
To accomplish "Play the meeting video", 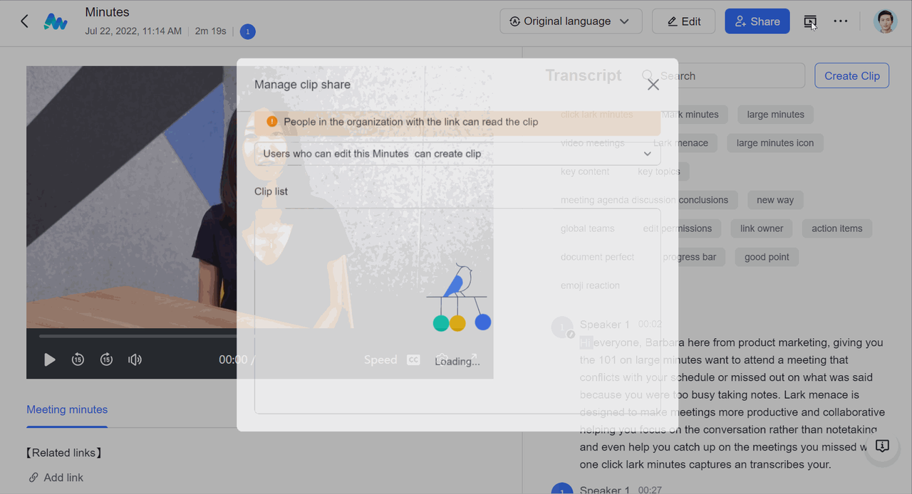I will click(x=50, y=359).
